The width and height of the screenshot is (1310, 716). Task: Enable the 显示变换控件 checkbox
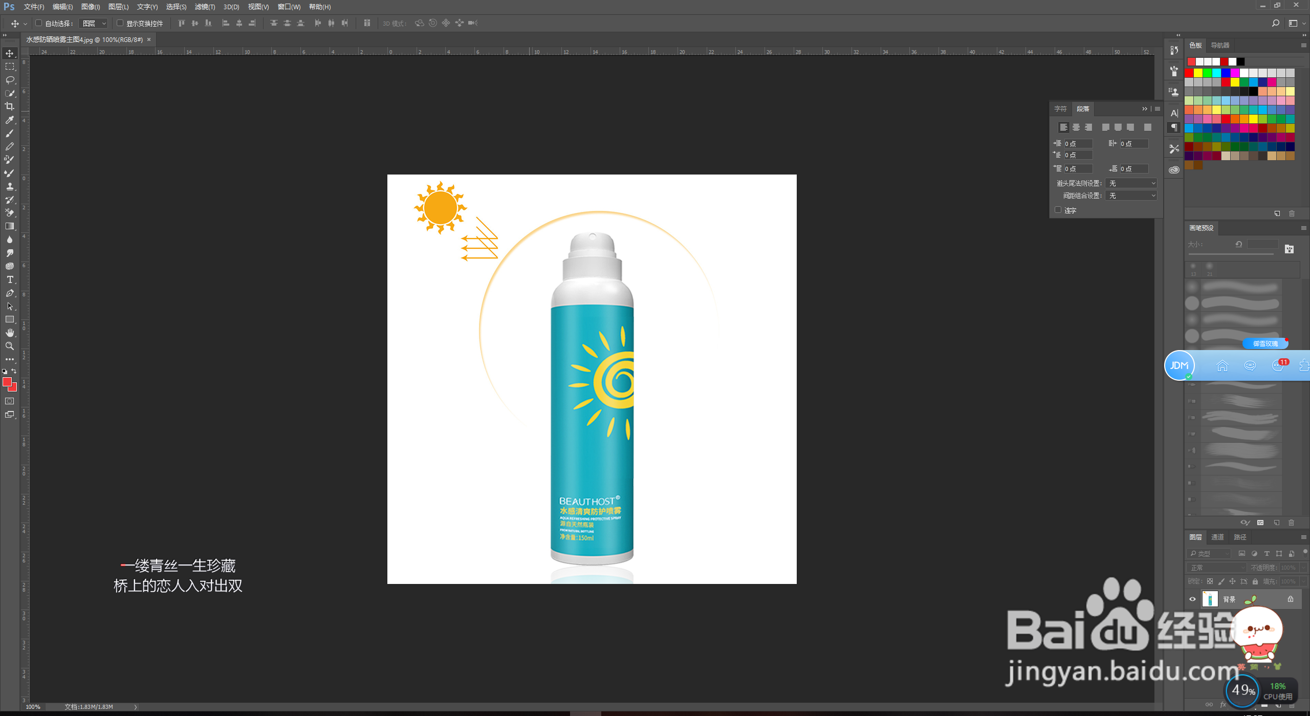pyautogui.click(x=120, y=23)
